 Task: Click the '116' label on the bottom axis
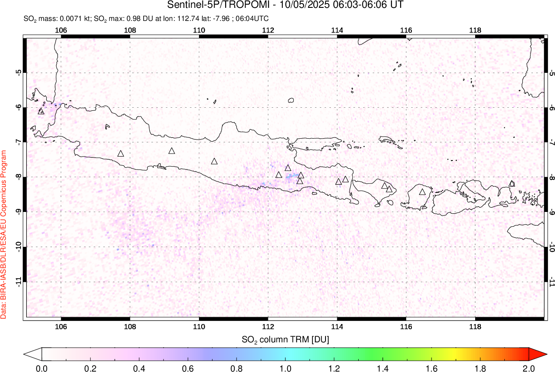(x=406, y=327)
